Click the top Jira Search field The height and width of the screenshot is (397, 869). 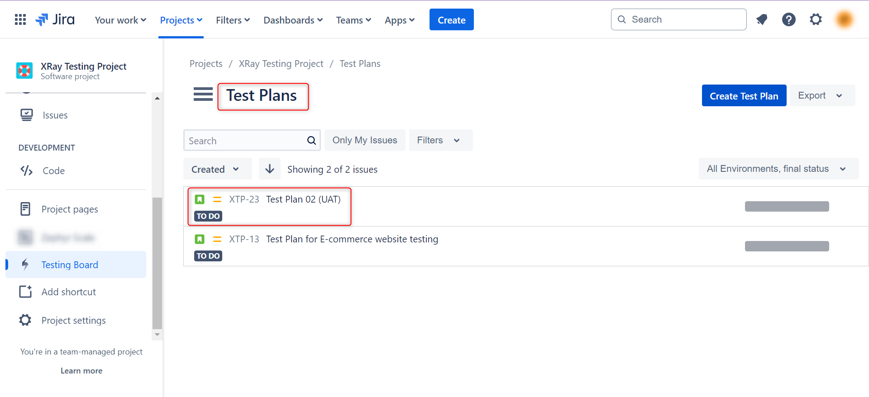[x=683, y=19]
